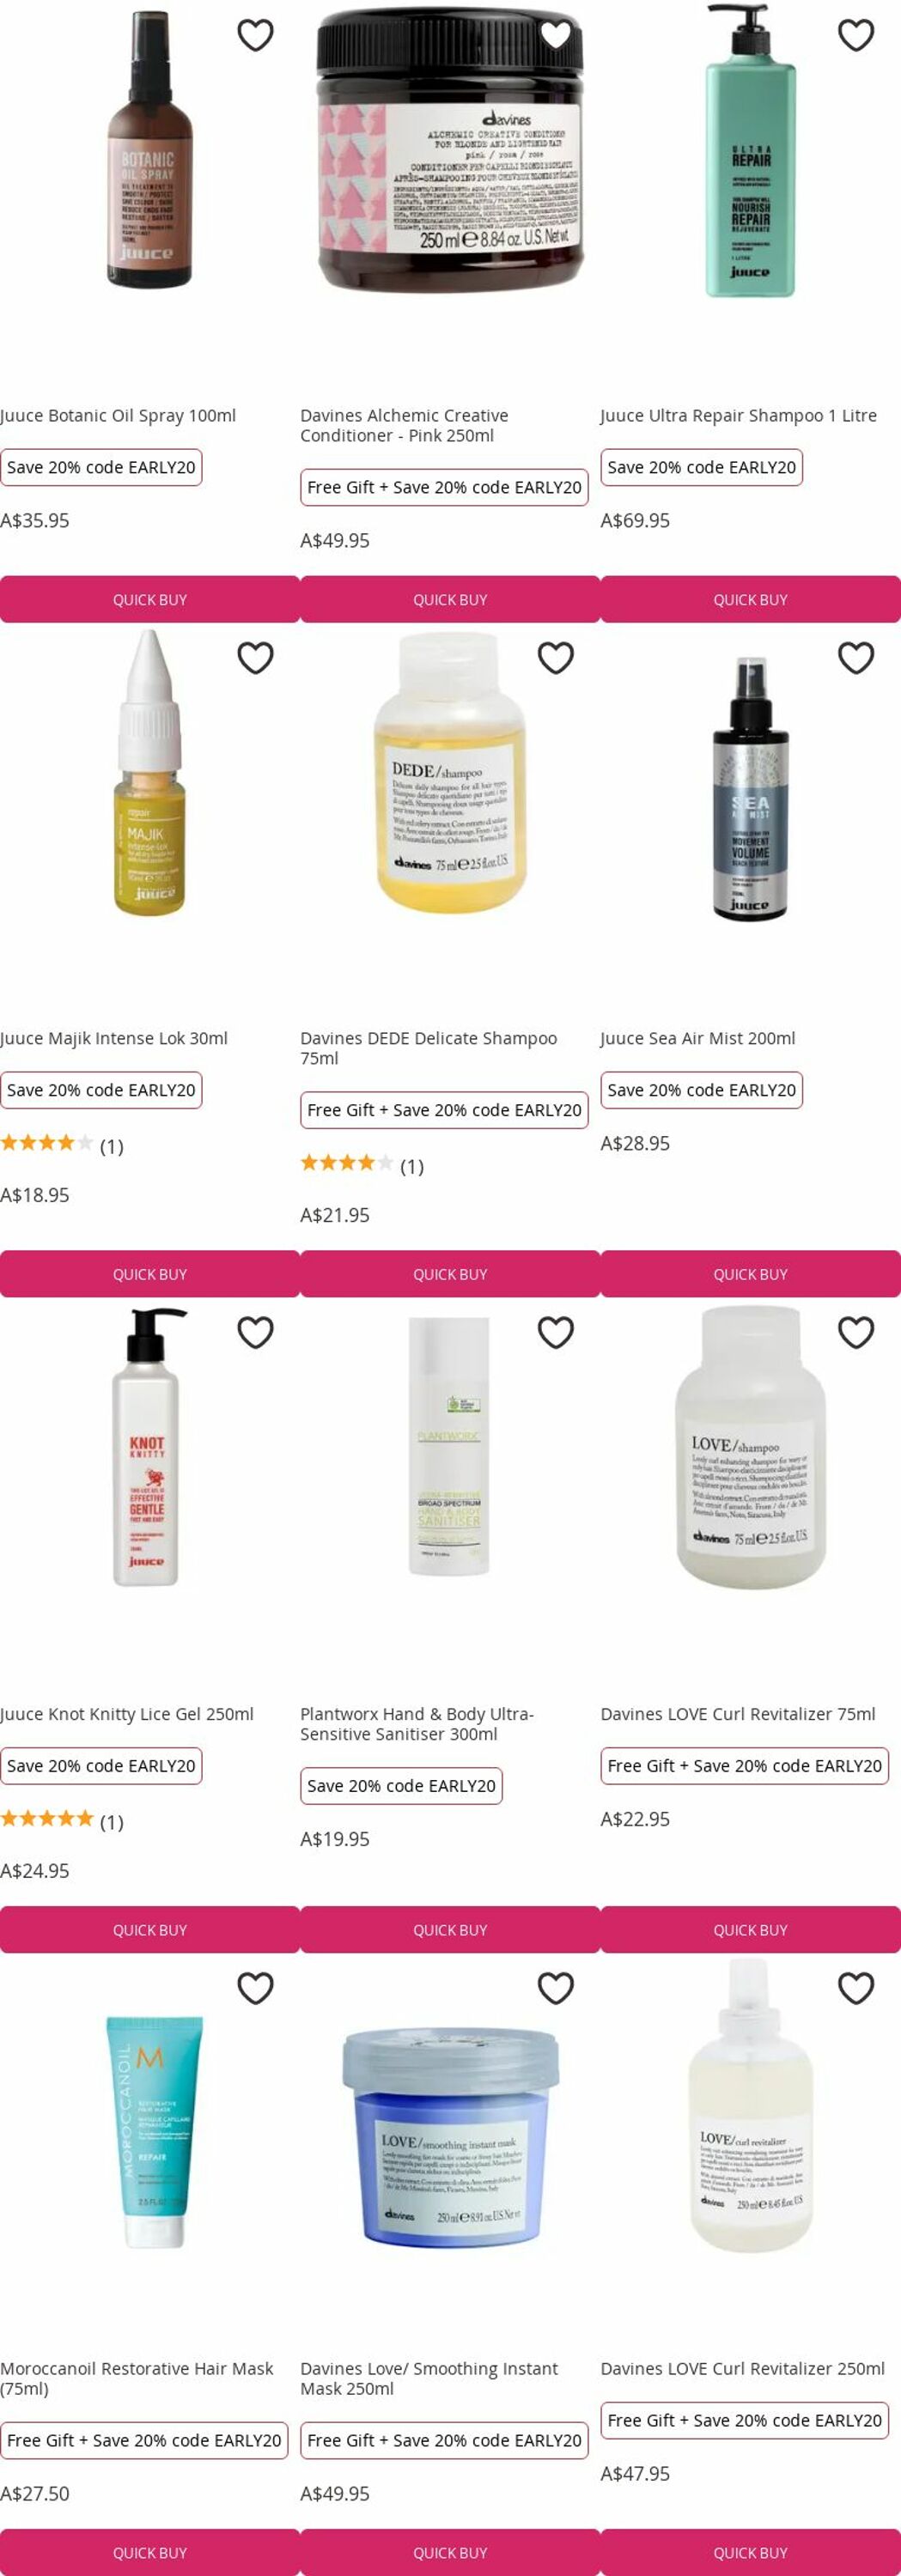The width and height of the screenshot is (901, 2576).
Task: Toggle favorite for Moroccanoil Restorative Hair Mask
Action: (255, 1988)
